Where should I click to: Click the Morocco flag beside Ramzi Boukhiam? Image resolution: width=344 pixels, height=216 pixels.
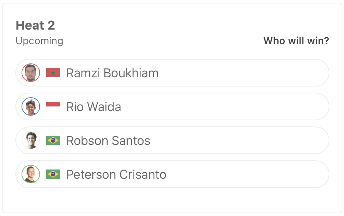coord(53,73)
